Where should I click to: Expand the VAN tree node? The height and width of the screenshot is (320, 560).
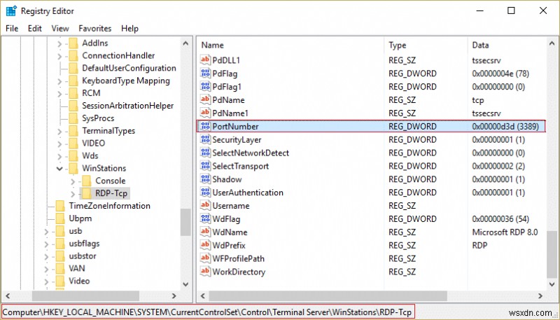tap(46, 270)
